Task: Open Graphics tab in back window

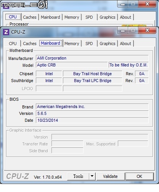Action: [x=108, y=17]
